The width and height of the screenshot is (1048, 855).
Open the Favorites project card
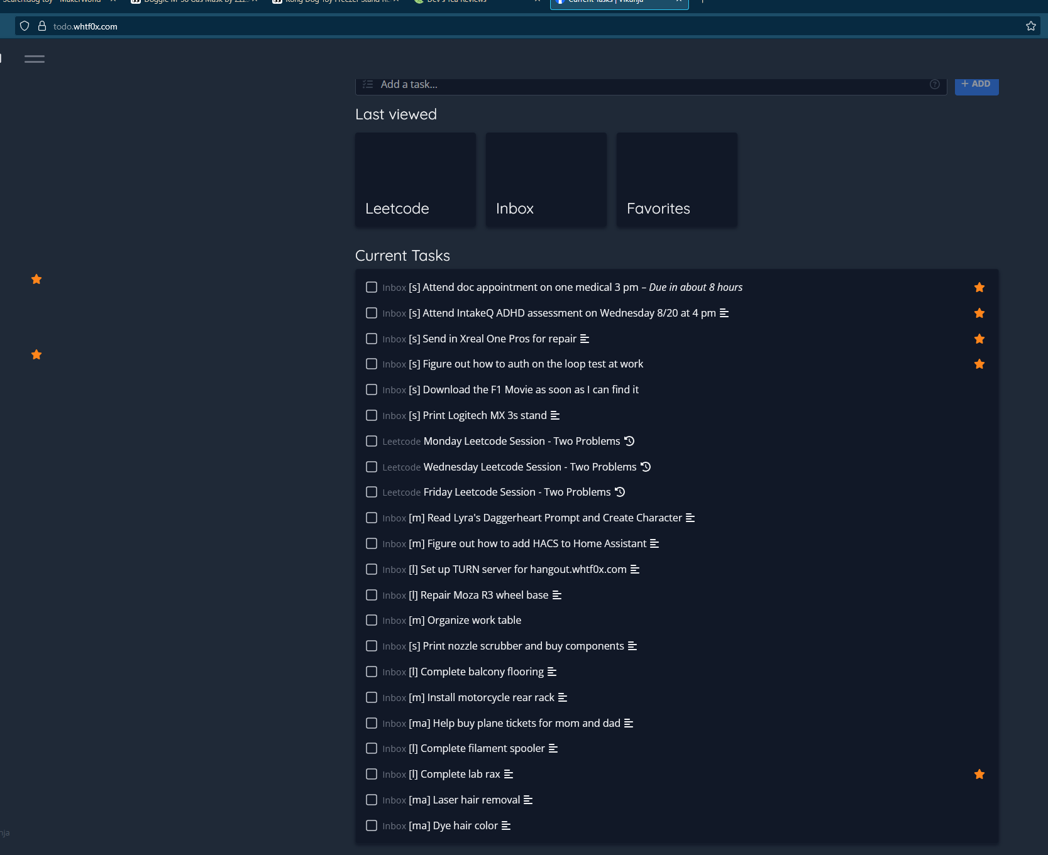[x=676, y=180]
